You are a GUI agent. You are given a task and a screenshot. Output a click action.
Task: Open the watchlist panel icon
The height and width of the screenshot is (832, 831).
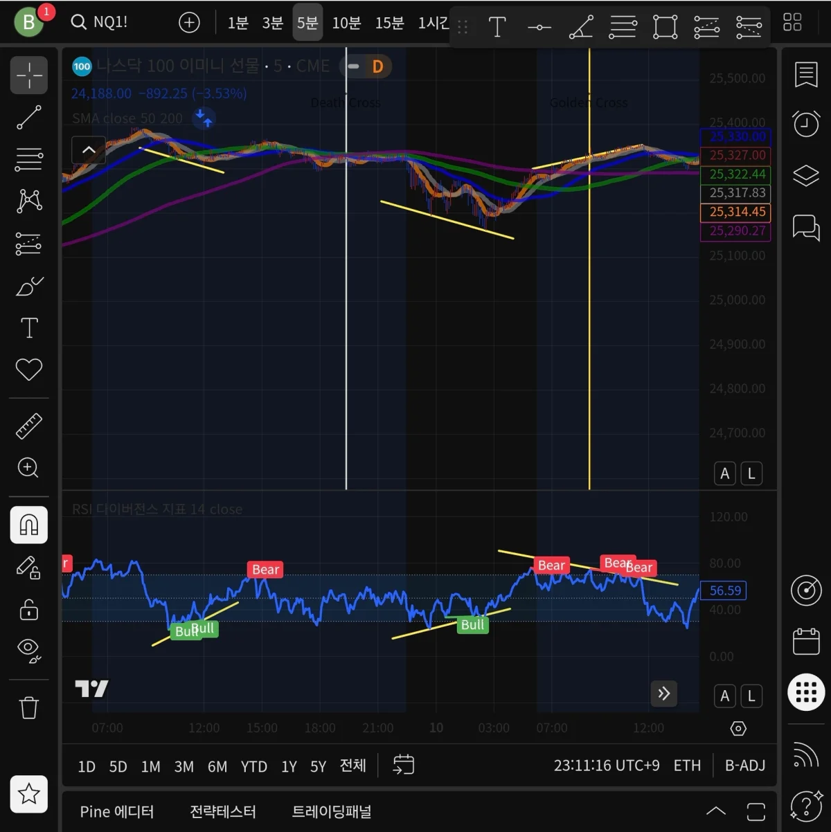[806, 75]
